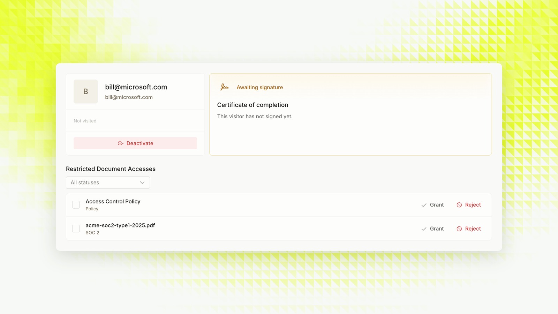Screen dimensions: 558x314
Task: Click the Deactivate button
Action: coord(135,143)
